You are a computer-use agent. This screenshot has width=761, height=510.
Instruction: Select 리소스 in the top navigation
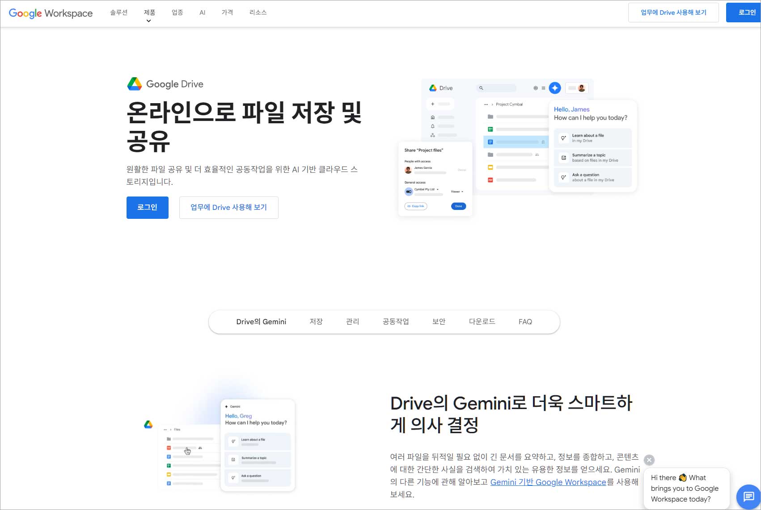click(x=258, y=13)
